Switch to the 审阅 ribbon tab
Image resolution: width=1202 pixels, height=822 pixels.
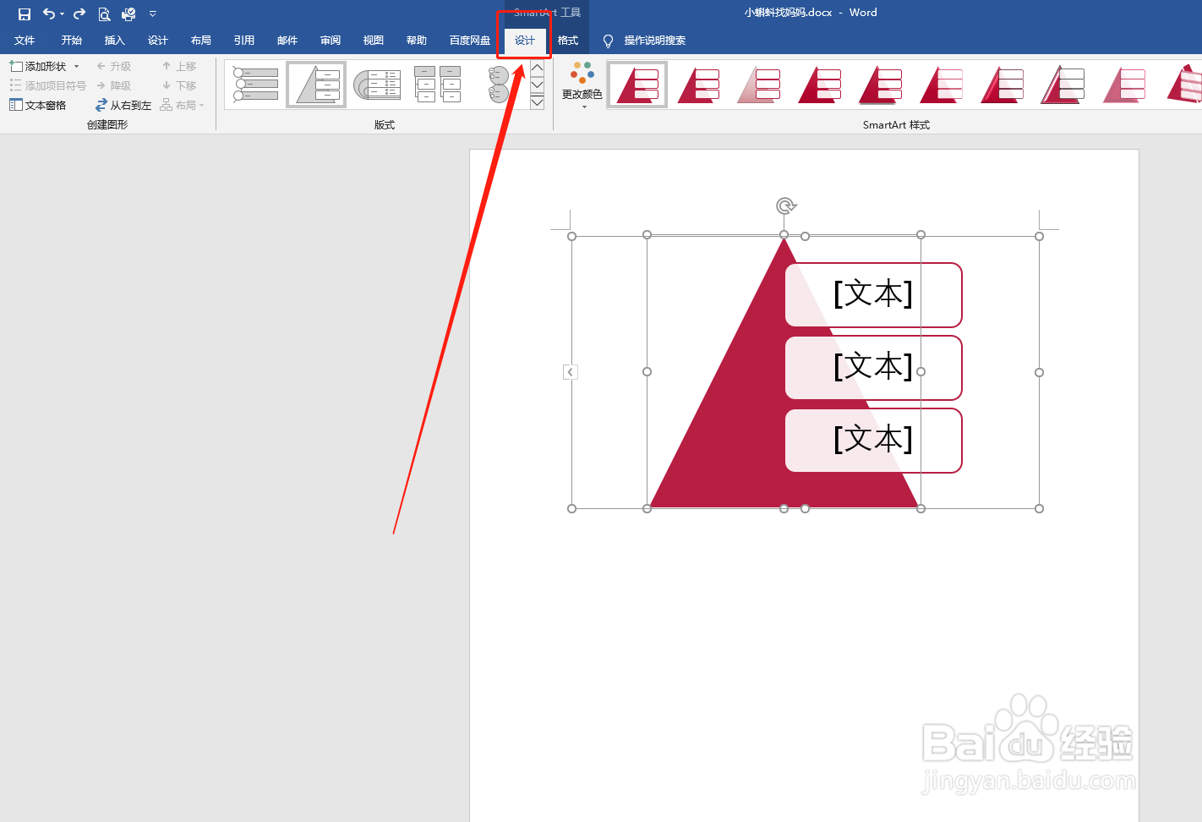[331, 41]
